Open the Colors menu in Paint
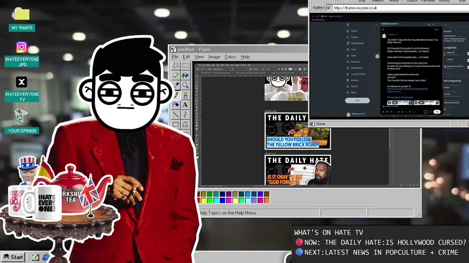 tap(230, 57)
